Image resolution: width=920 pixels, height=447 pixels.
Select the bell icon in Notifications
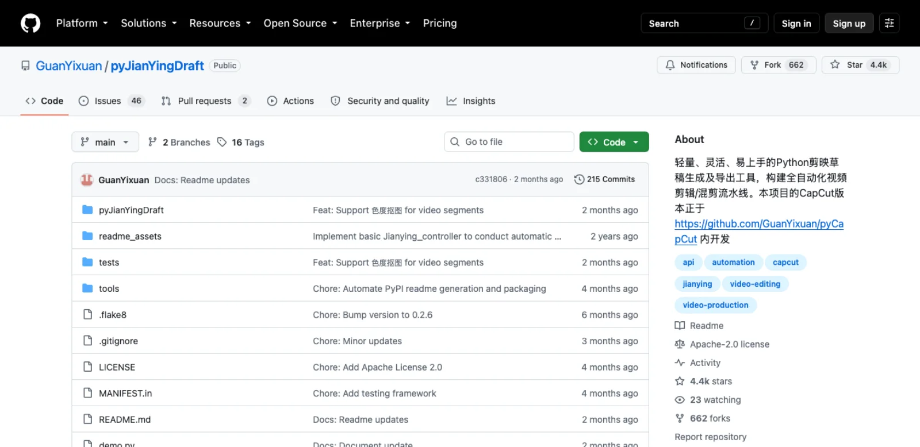pos(670,65)
